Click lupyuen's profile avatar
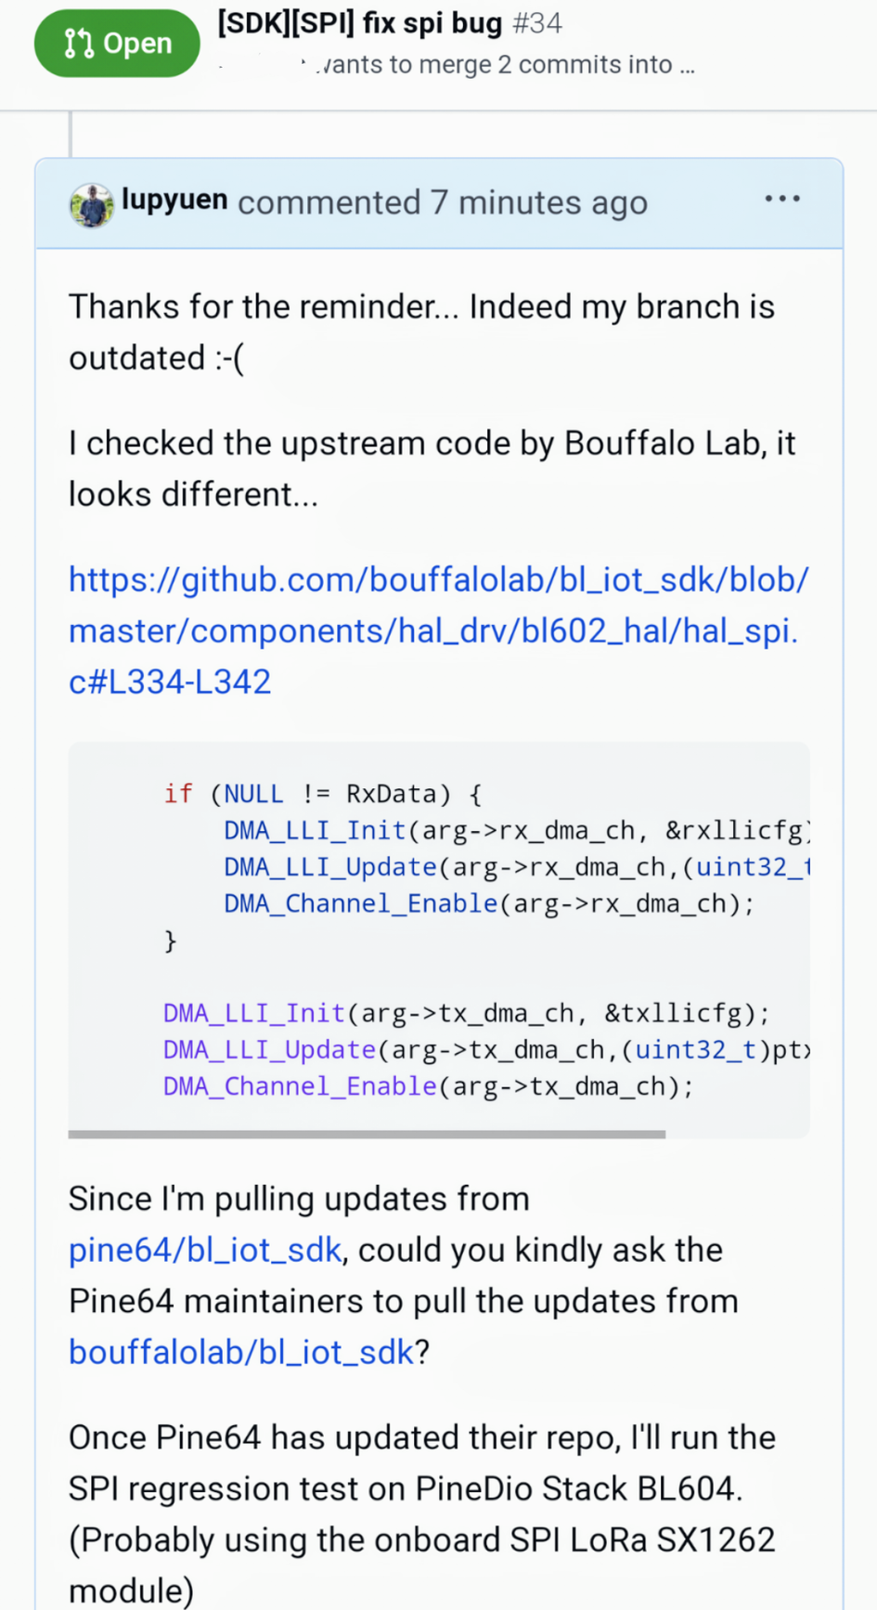Screen dimensions: 877x1610 [x=91, y=204]
